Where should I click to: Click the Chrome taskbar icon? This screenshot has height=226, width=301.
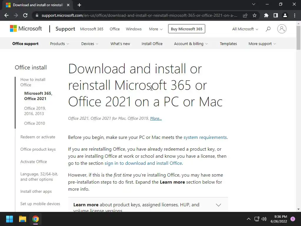coord(36,219)
